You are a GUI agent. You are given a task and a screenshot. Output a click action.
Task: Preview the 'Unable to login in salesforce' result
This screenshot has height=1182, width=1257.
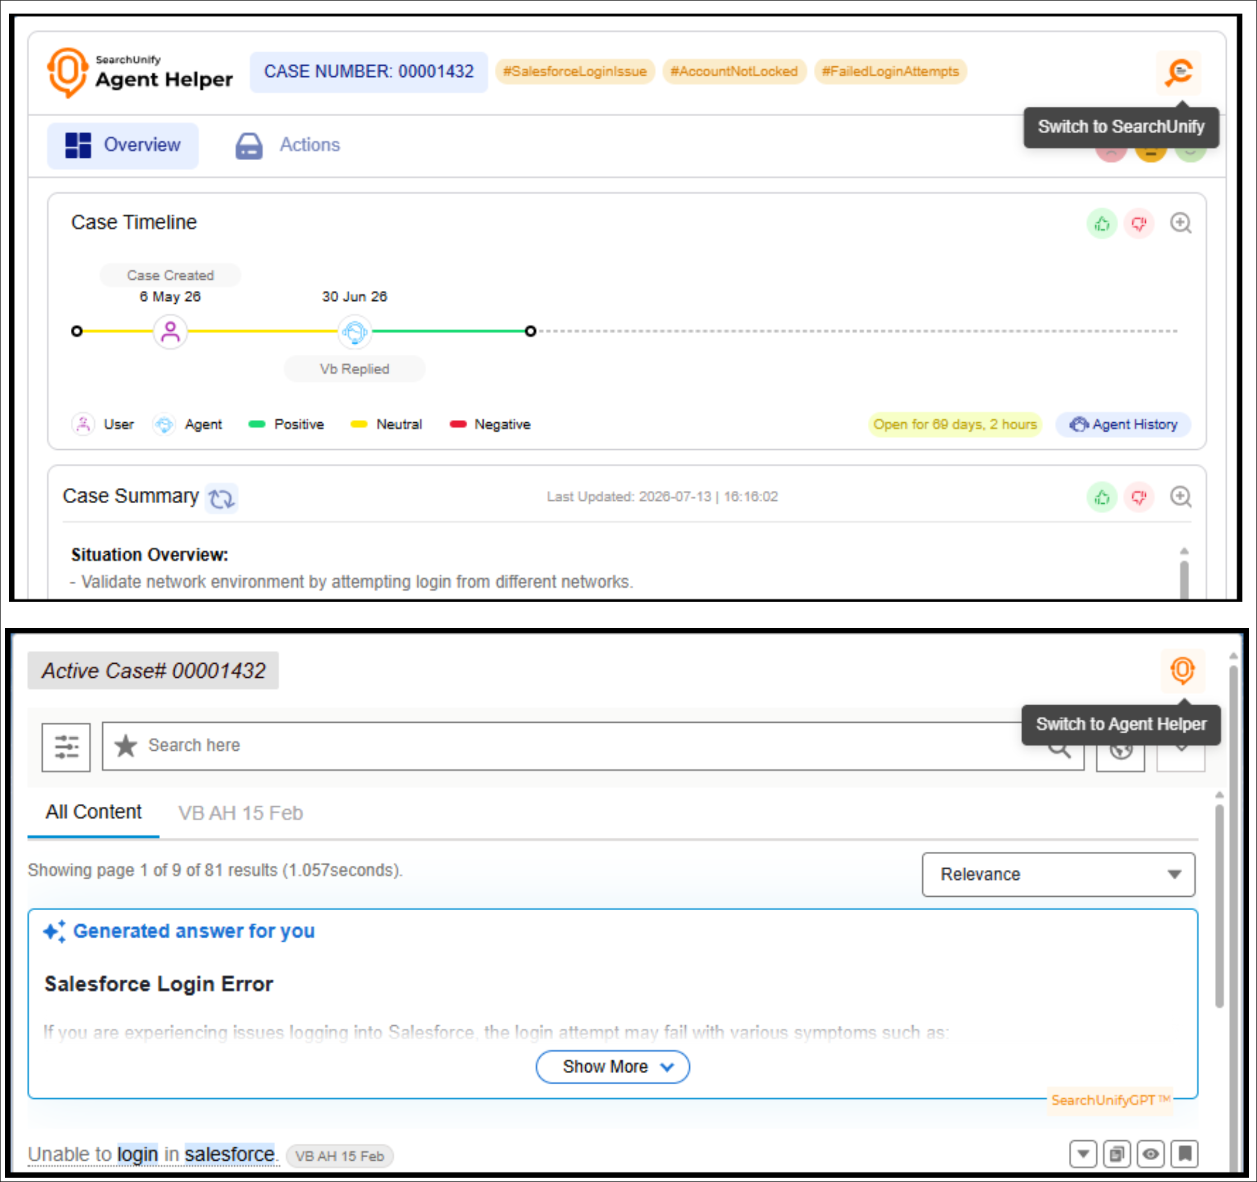coord(1151,1155)
